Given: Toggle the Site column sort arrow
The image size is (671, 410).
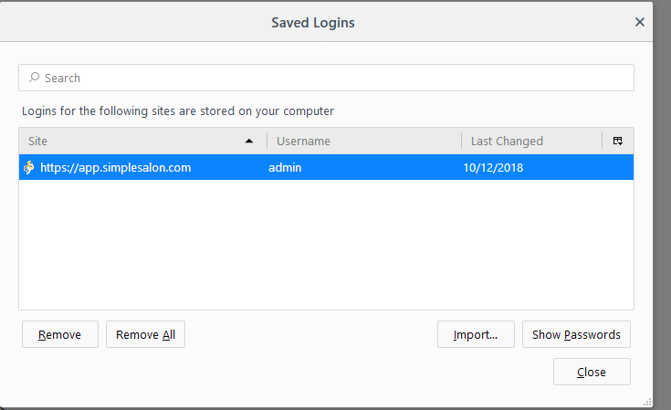Looking at the screenshot, I should coord(249,141).
